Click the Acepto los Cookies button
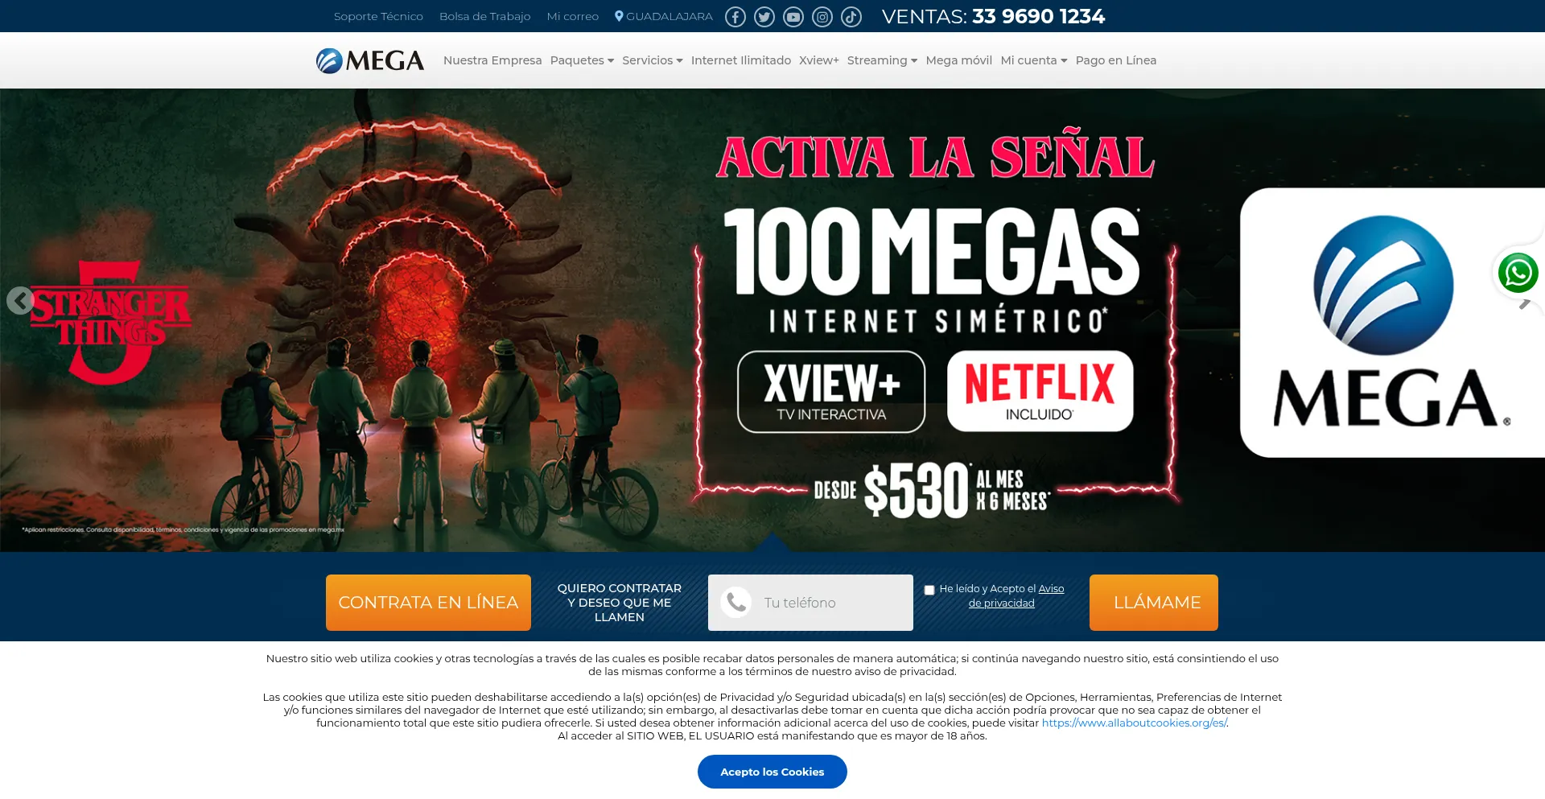This screenshot has width=1545, height=799. (x=772, y=772)
